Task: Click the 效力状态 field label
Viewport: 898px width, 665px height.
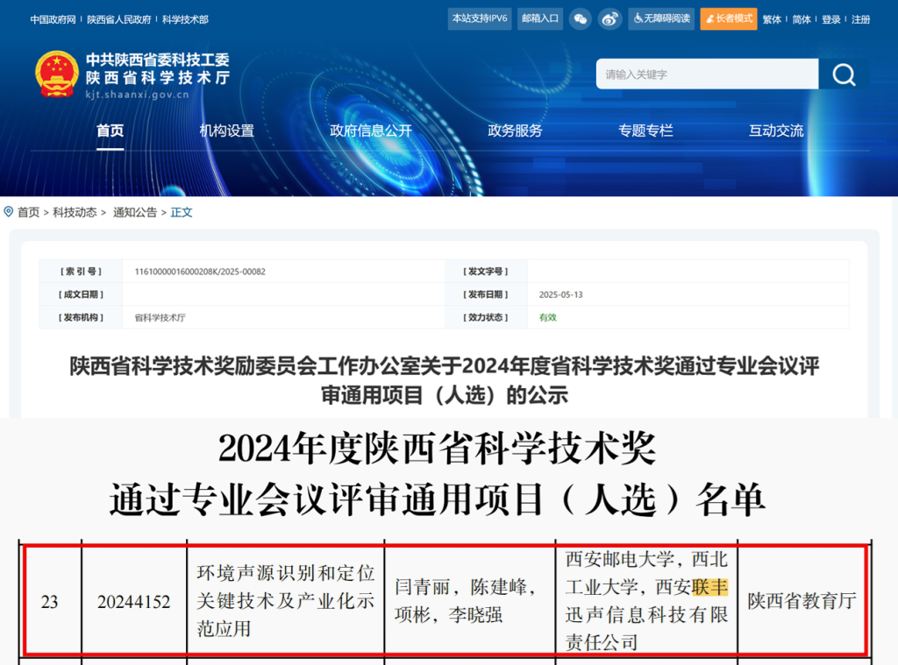Action: pyautogui.click(x=486, y=318)
